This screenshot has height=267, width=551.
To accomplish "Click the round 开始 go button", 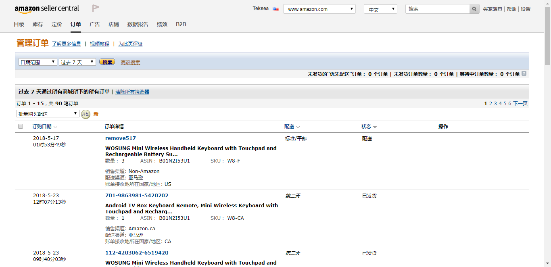I will coord(86,114).
